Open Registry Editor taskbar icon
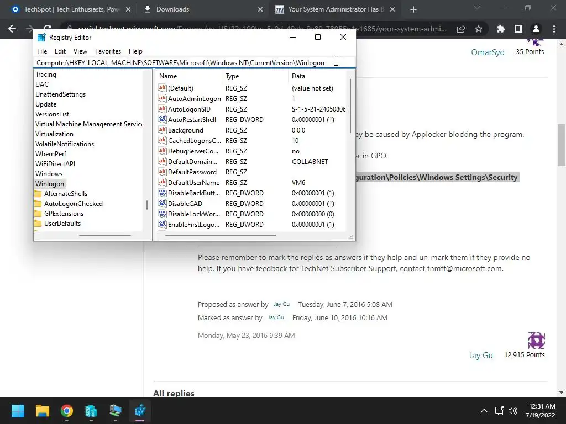The height and width of the screenshot is (424, 566). [140, 411]
